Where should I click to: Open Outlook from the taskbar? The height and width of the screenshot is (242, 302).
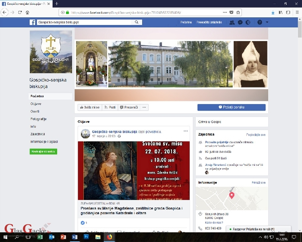(52, 237)
